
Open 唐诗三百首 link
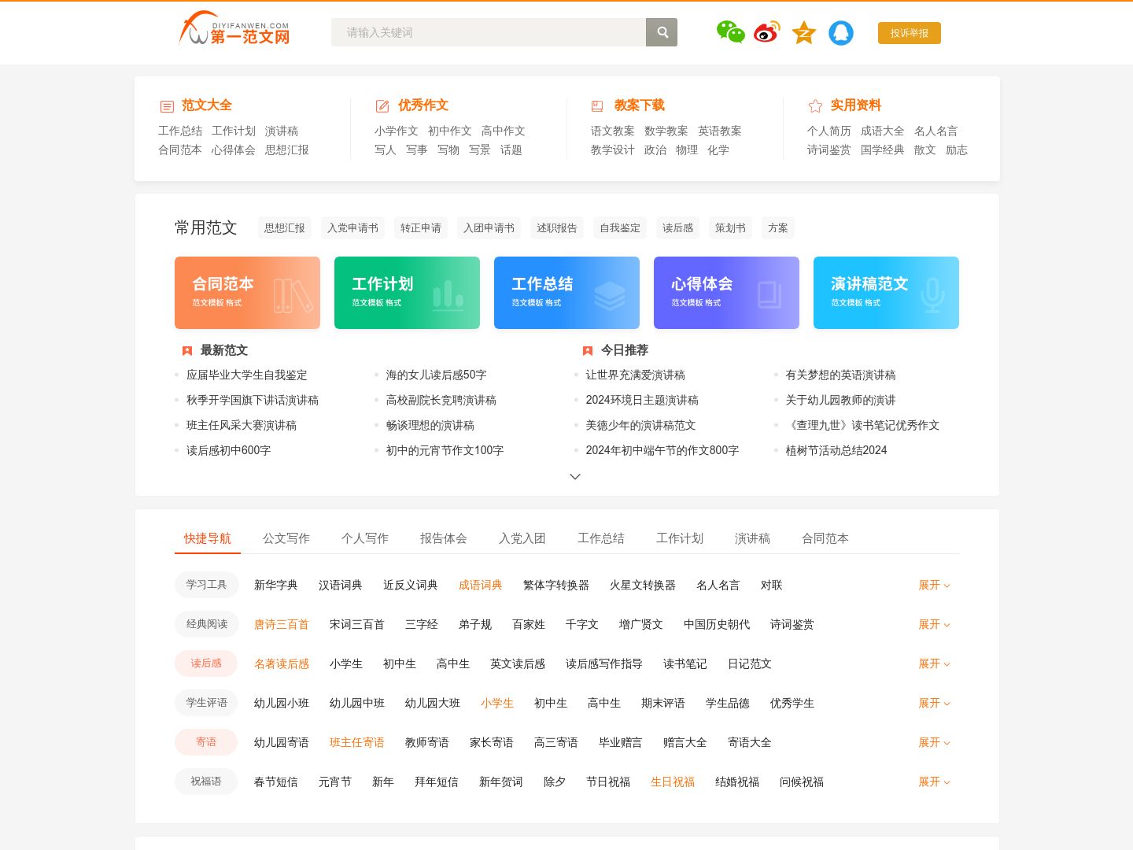point(282,624)
